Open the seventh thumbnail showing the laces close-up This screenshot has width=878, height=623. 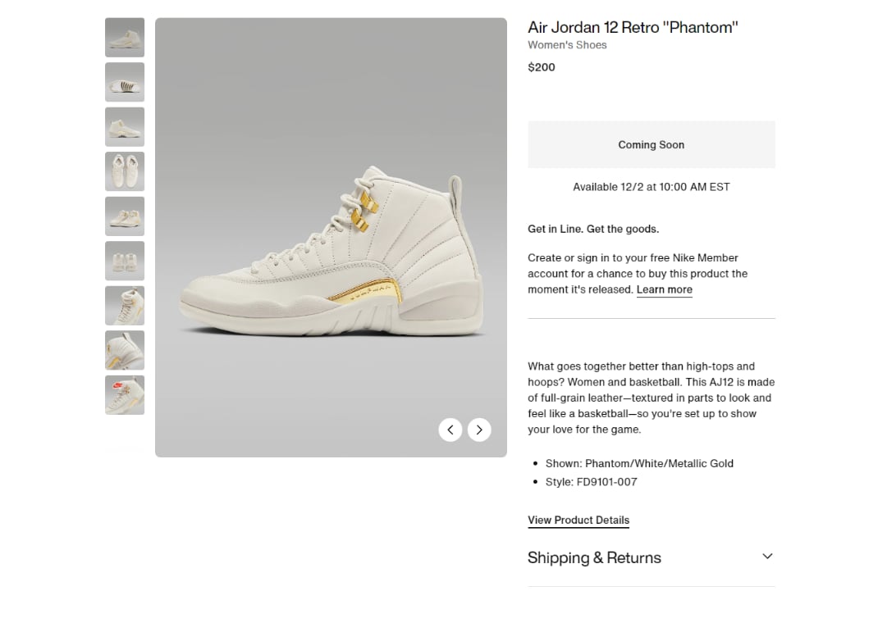(125, 306)
